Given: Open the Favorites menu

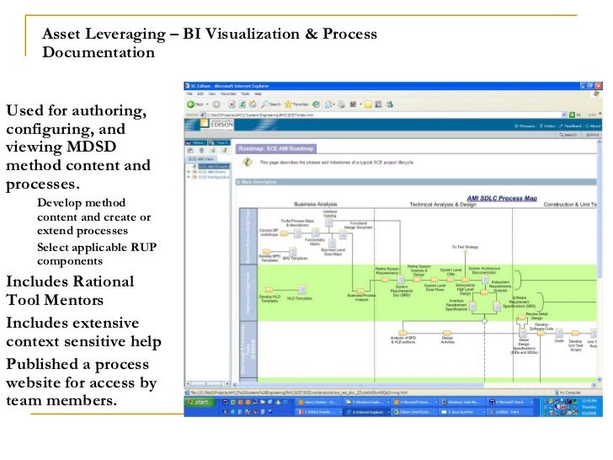Looking at the screenshot, I should pyautogui.click(x=228, y=94).
